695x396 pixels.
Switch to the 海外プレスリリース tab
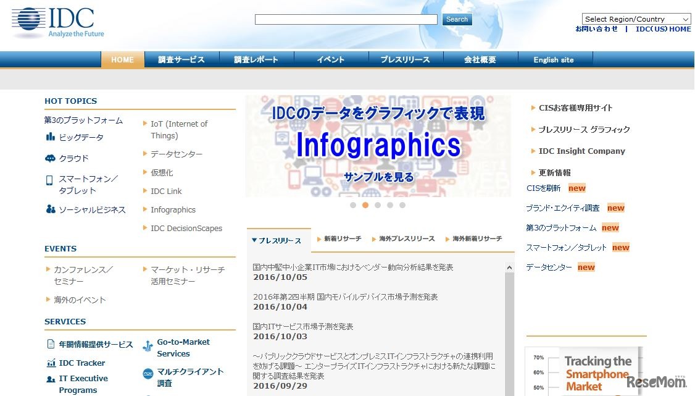coord(408,238)
